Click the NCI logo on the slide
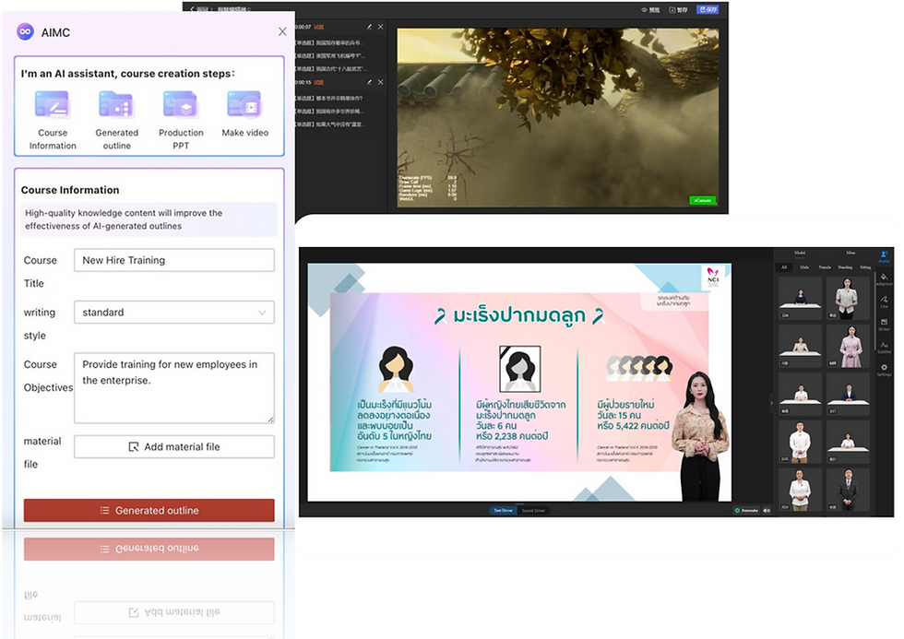The height and width of the screenshot is (639, 904). pos(713,276)
